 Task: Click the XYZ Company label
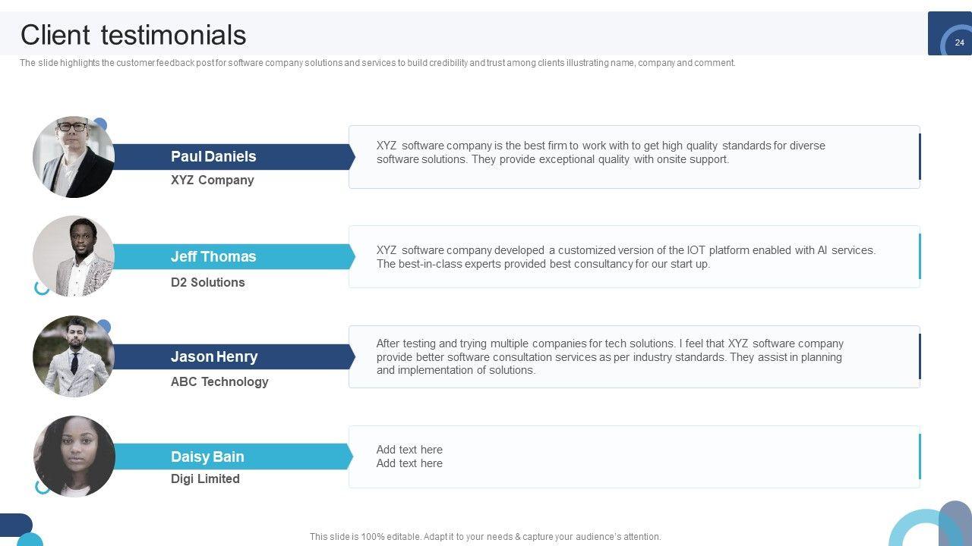click(x=212, y=180)
